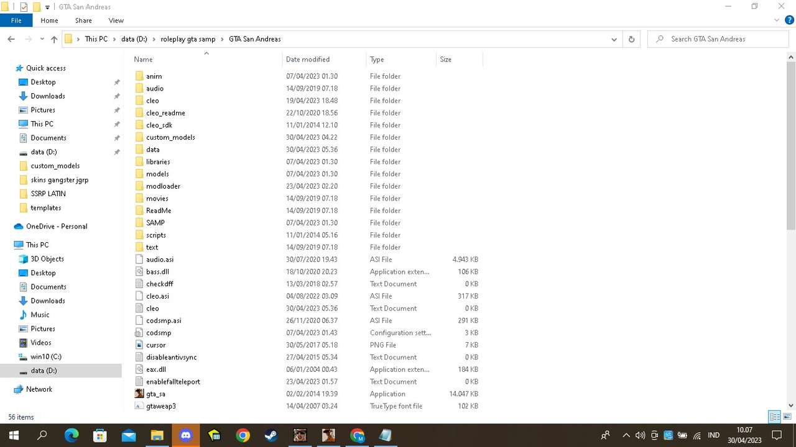Viewport: 796px width, 447px height.
Task: Refresh the current folder view
Action: click(631, 39)
